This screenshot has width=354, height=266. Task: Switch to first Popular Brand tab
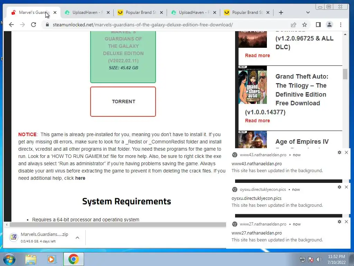(x=140, y=12)
